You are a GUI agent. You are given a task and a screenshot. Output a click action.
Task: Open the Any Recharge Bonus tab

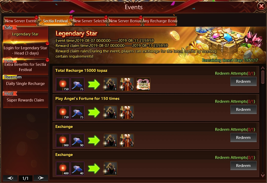(160, 21)
